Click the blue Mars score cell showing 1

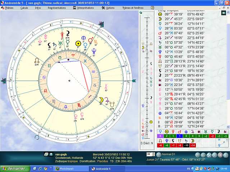point(180,136)
